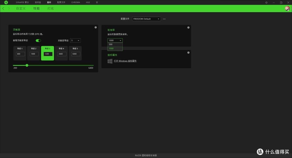Screen dimensions: 292x158
Task: Switch to the 自定义 tab
Action: pyautogui.click(x=21, y=9)
